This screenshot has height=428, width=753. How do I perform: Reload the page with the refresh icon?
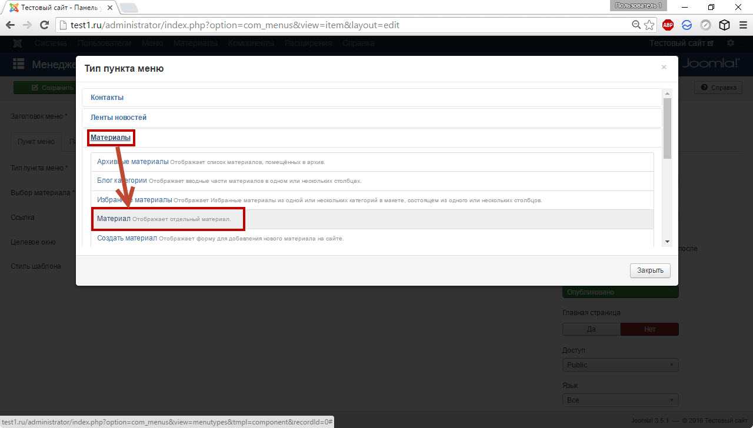click(44, 25)
